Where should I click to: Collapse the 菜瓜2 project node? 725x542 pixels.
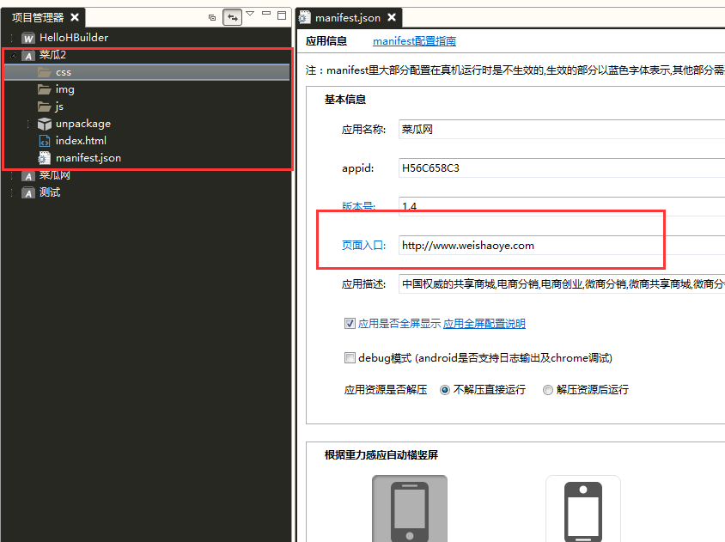pyautogui.click(x=13, y=56)
